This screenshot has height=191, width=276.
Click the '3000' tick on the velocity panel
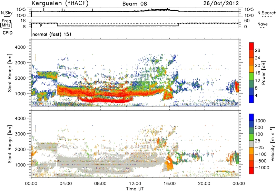pos(20,134)
